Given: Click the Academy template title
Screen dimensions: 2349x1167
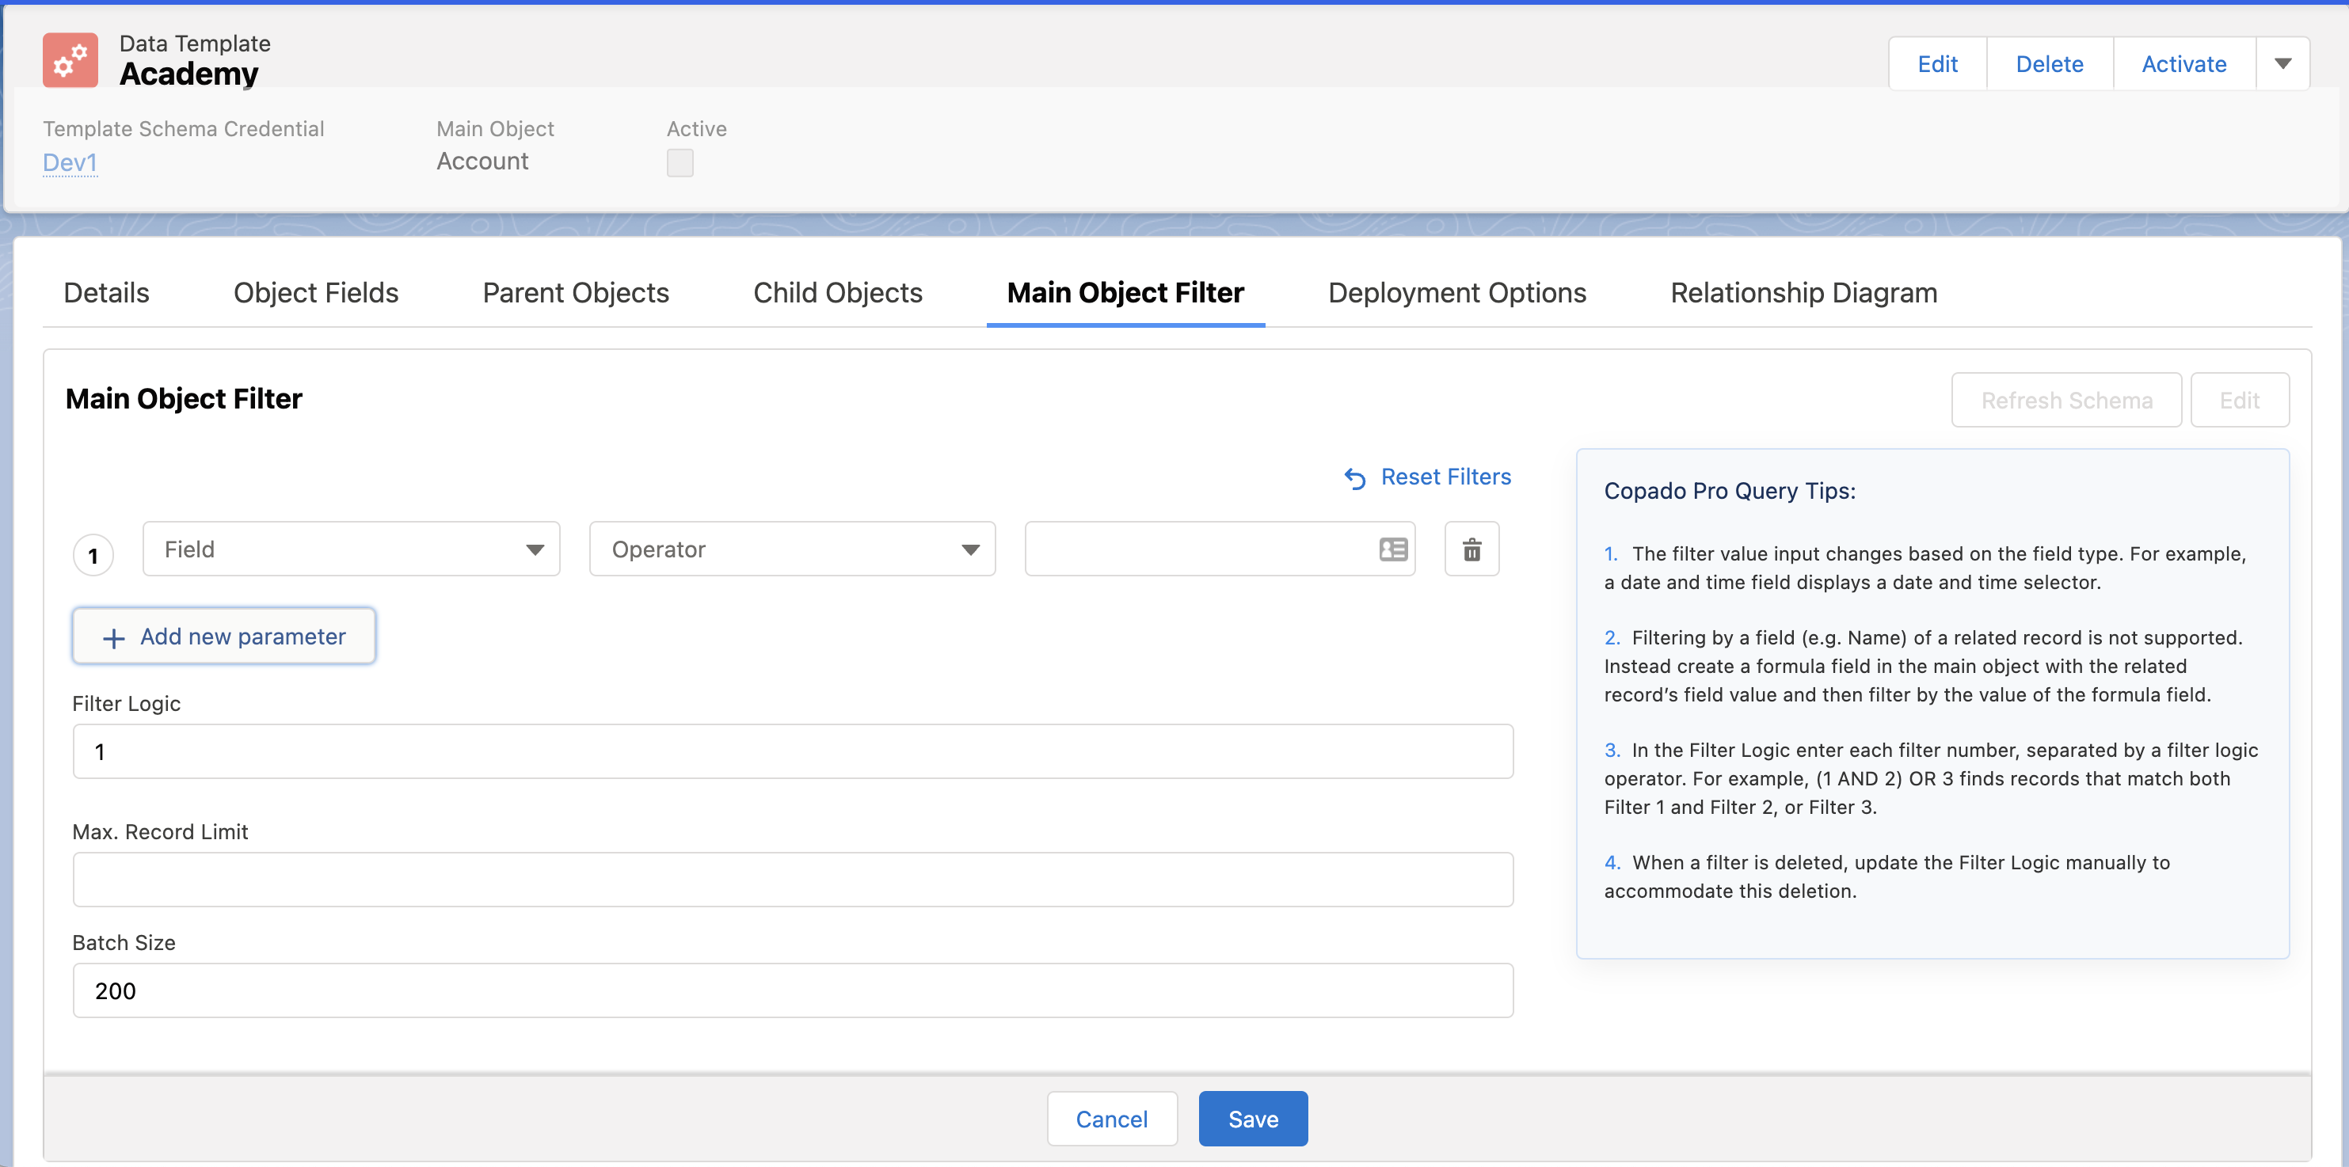Looking at the screenshot, I should tap(188, 74).
